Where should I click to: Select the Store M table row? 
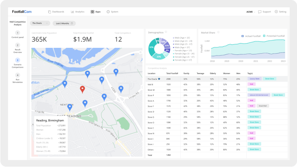(x=216, y=90)
